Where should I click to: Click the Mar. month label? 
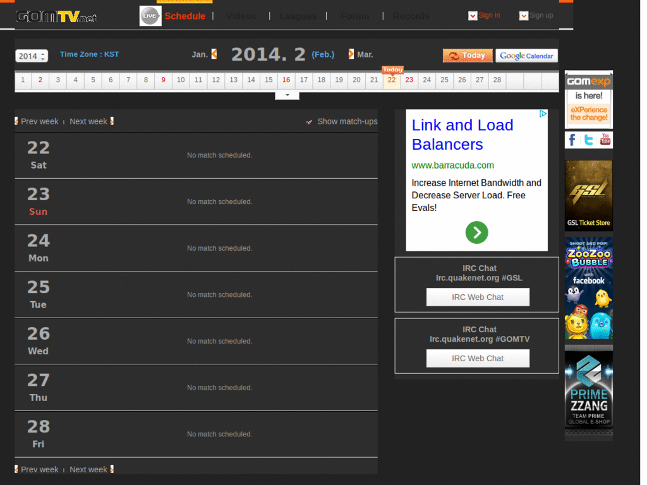(x=365, y=54)
